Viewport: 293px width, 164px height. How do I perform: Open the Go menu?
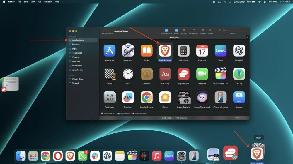(x=40, y=2)
